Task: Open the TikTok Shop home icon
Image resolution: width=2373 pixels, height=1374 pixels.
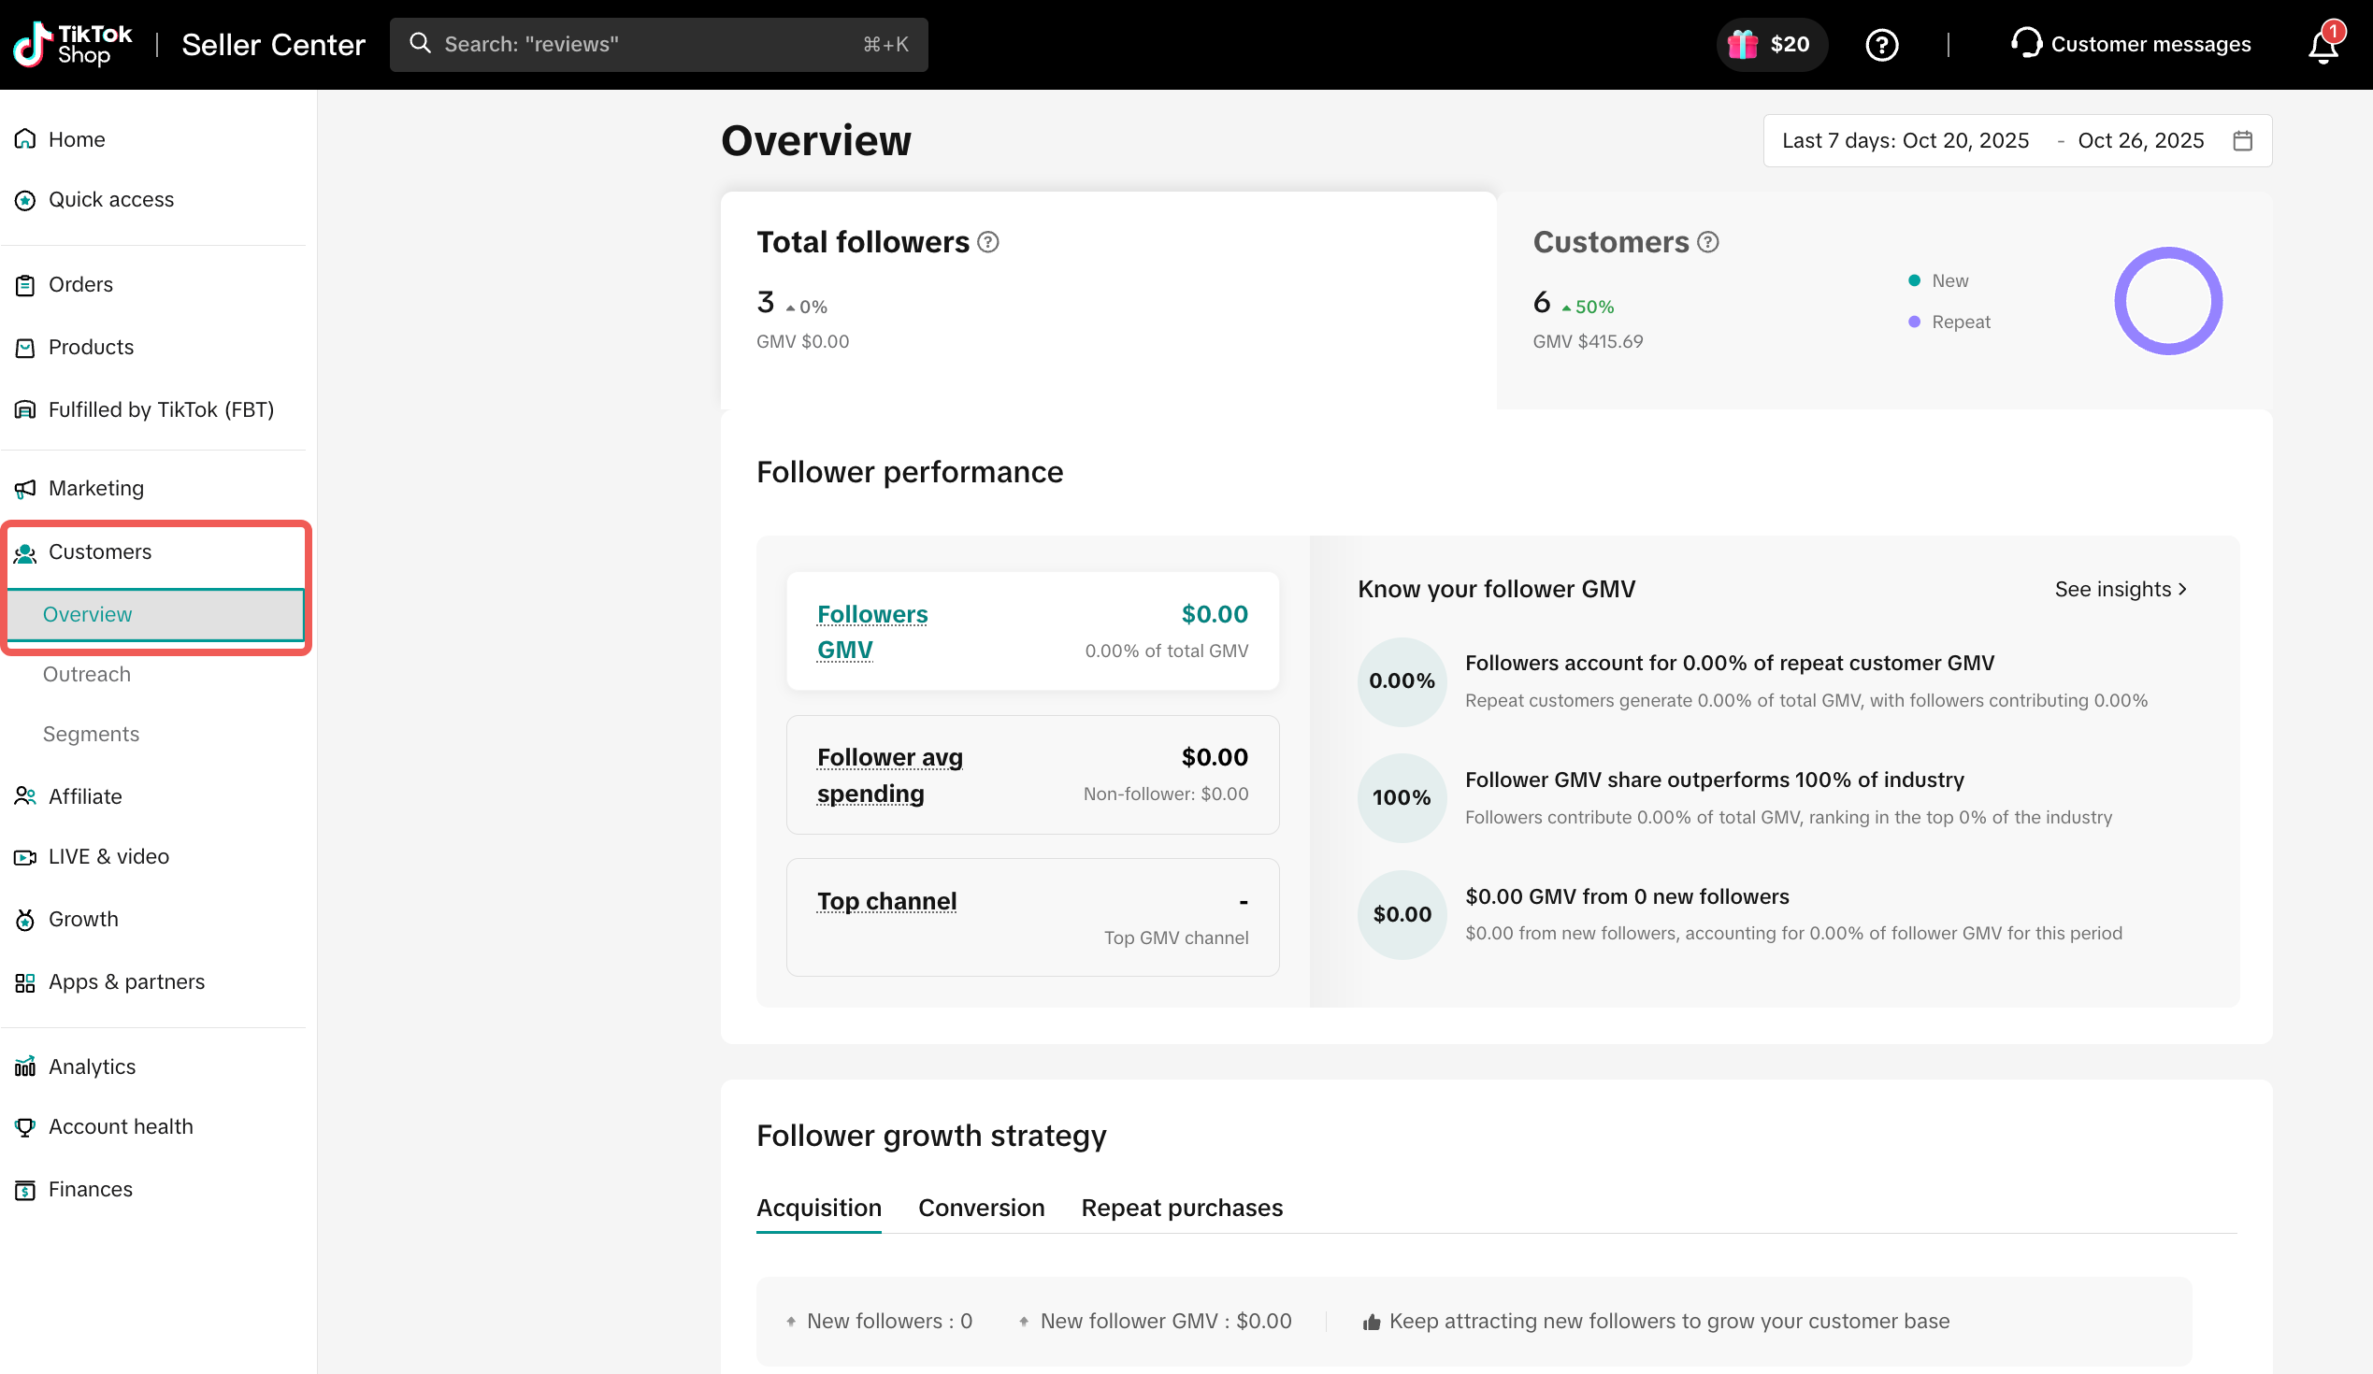Action: (x=25, y=138)
